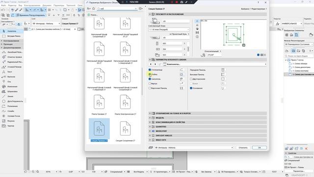314x177 pixels.
Task: Select the Grid Axis (Ось) tool
Action: [x=12, y=82]
